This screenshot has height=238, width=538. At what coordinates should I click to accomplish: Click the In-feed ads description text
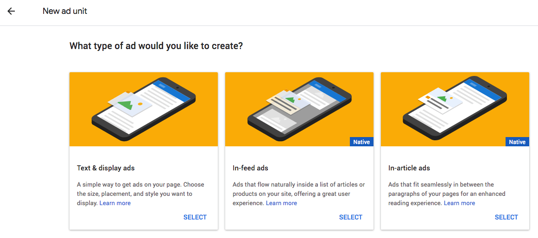pyautogui.click(x=298, y=194)
